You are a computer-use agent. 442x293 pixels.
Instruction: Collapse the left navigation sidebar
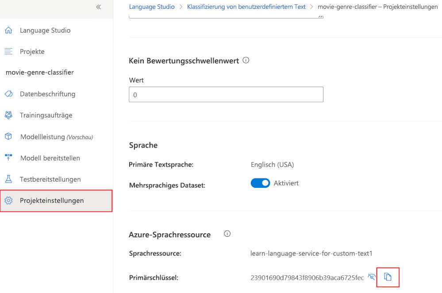click(98, 7)
